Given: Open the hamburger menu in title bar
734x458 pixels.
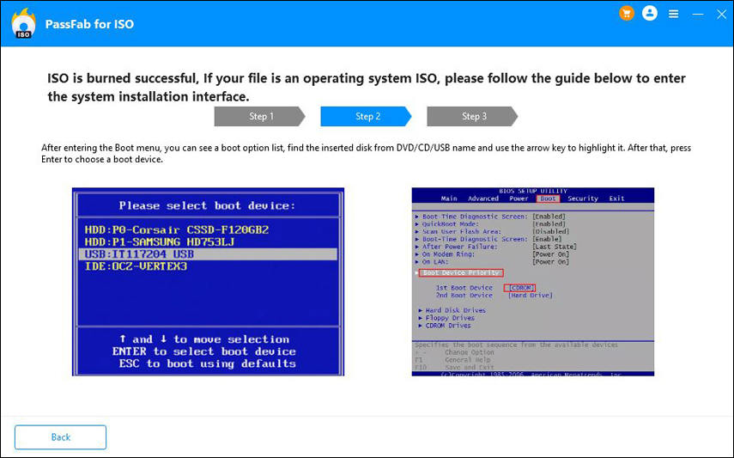Looking at the screenshot, I should point(674,14).
